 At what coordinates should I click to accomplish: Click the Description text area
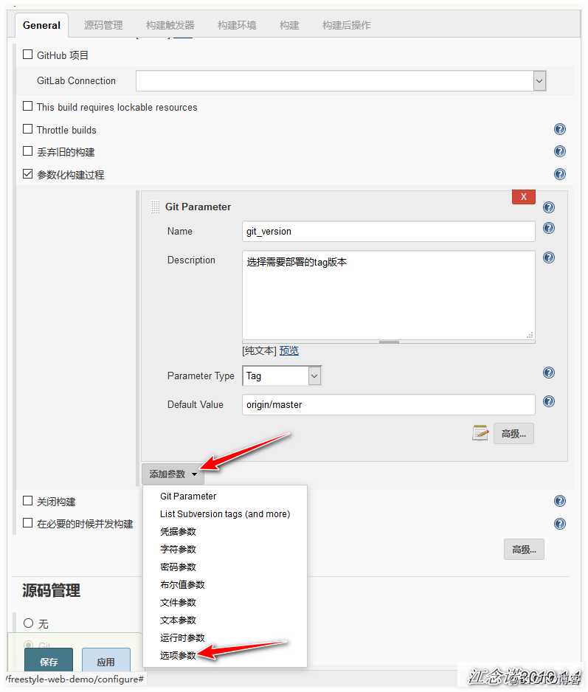[x=389, y=295]
